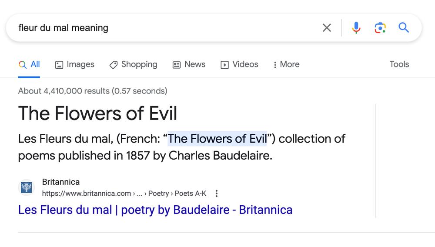Switch to the All results tab

pos(29,64)
